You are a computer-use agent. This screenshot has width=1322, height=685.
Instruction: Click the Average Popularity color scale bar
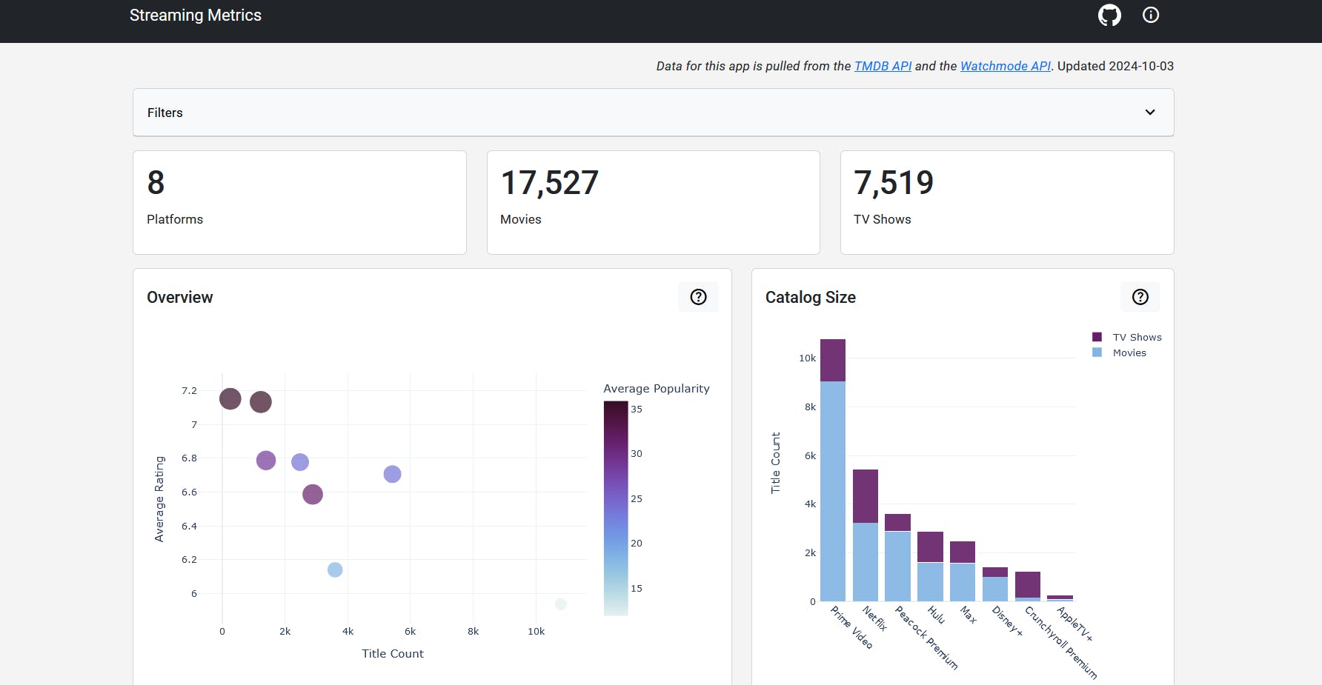(x=616, y=508)
